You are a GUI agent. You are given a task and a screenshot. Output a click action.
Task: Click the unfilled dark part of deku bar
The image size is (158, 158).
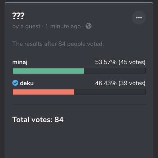[110, 92]
